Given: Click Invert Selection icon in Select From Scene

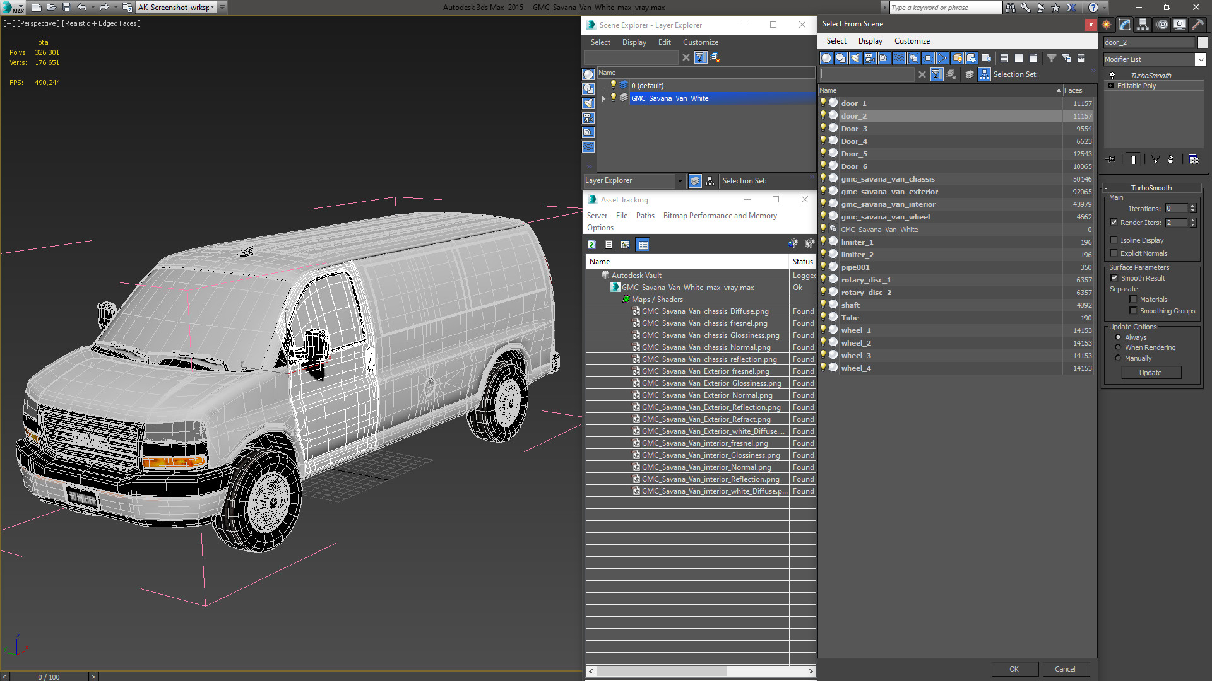Looking at the screenshot, I should tap(1033, 58).
